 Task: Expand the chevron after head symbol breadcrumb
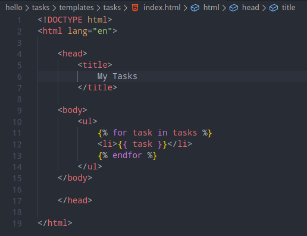coord(264,8)
